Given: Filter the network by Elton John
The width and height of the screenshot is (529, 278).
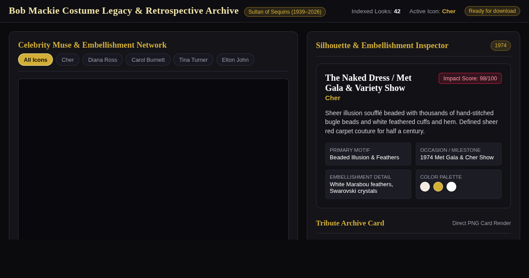Looking at the screenshot, I should tap(235, 60).
